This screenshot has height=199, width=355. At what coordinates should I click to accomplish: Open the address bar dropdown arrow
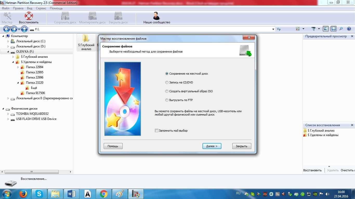[273, 29]
